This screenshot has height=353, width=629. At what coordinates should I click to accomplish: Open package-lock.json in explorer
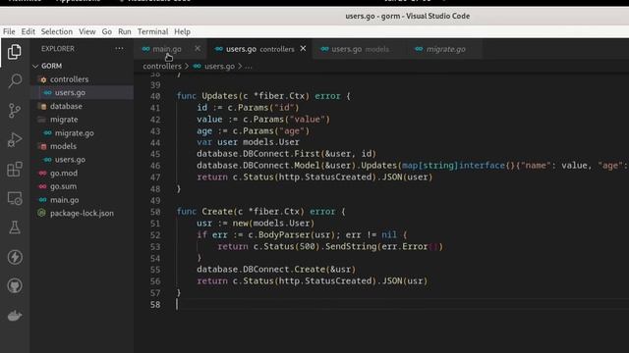pyautogui.click(x=82, y=214)
